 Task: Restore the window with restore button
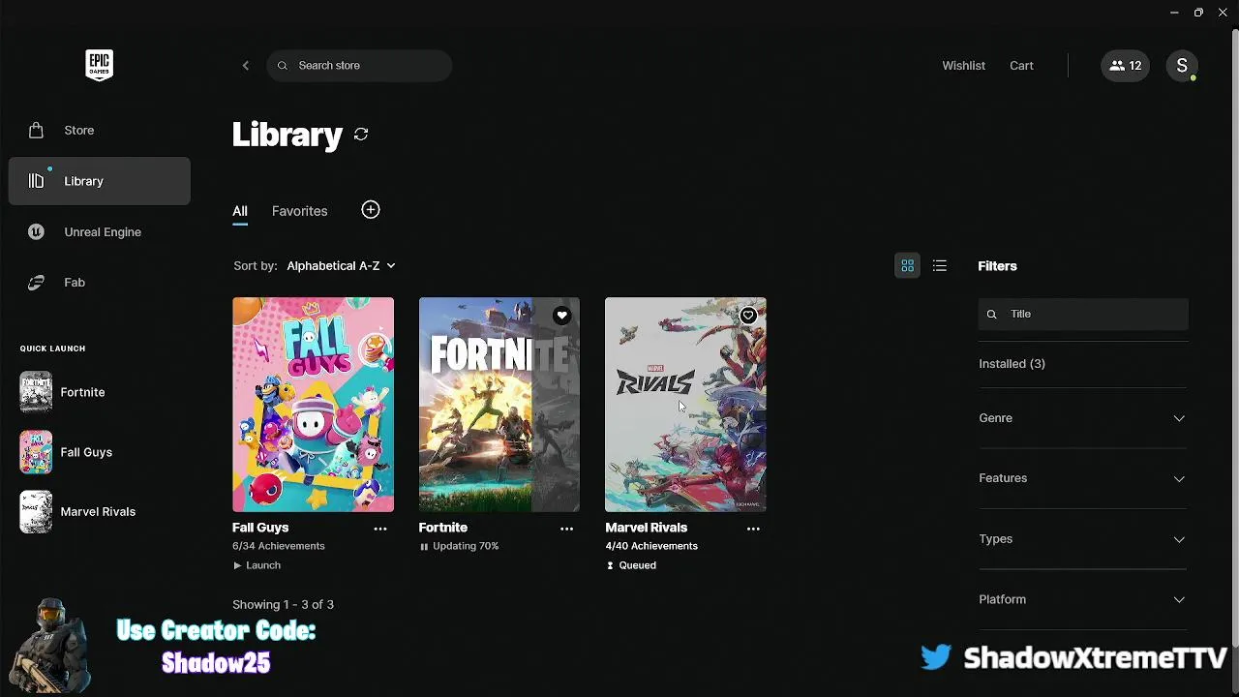point(1198,13)
